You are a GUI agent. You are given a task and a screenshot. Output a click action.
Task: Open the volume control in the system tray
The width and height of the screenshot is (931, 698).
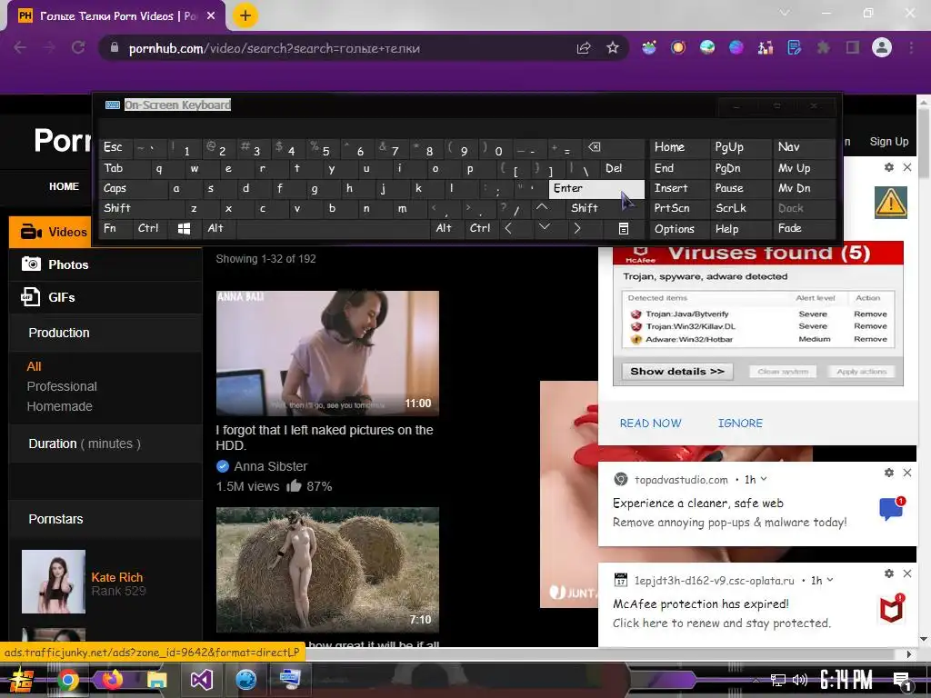800,680
